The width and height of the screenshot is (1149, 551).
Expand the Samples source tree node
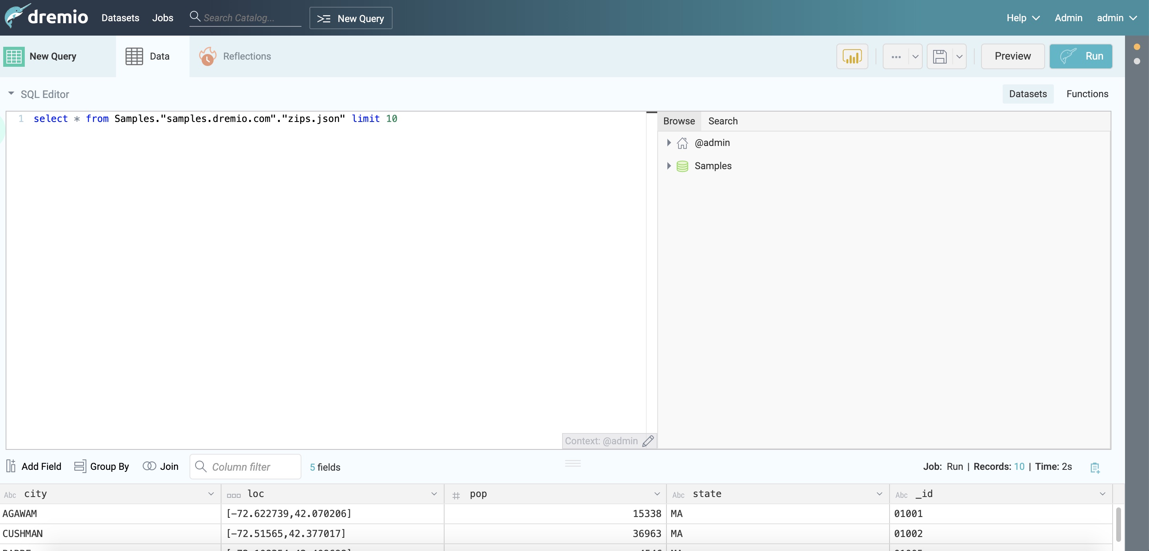tap(668, 166)
